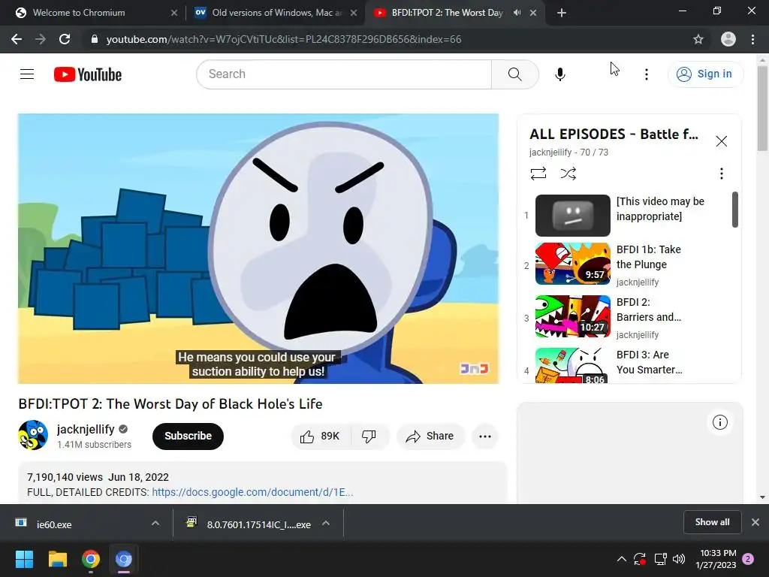769x577 pixels.
Task: Close the downloads bar
Action: pyautogui.click(x=755, y=522)
